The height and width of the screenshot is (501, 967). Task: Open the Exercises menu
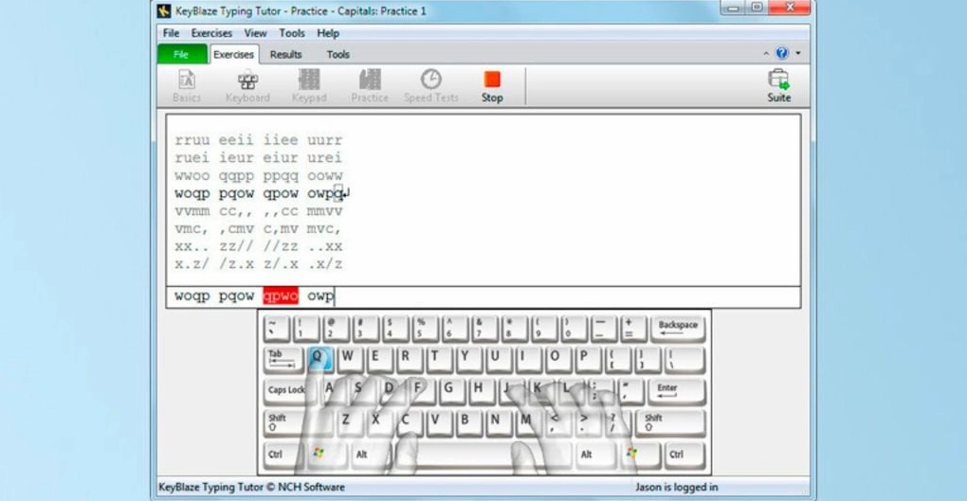(211, 33)
